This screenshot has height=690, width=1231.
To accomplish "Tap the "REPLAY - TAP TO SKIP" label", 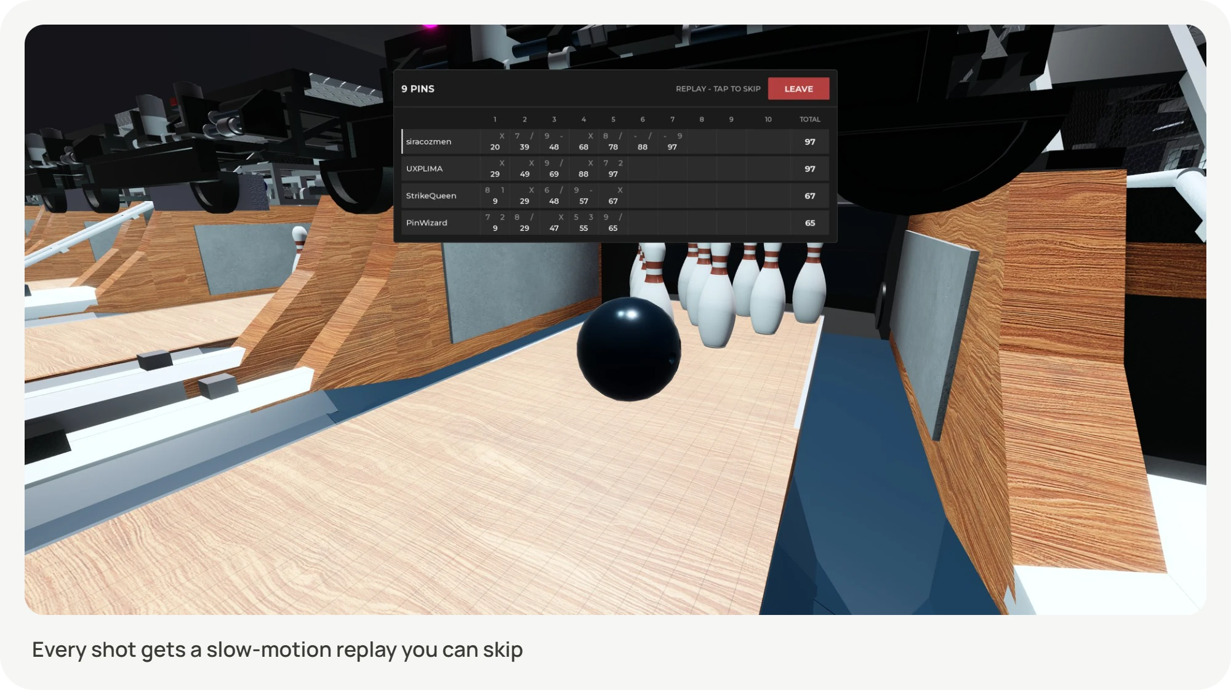I will pyautogui.click(x=718, y=89).
